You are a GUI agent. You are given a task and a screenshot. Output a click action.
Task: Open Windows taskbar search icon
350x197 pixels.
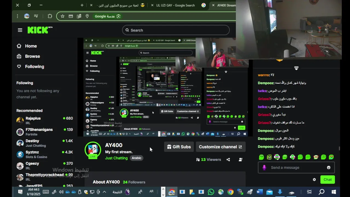tap(322, 192)
